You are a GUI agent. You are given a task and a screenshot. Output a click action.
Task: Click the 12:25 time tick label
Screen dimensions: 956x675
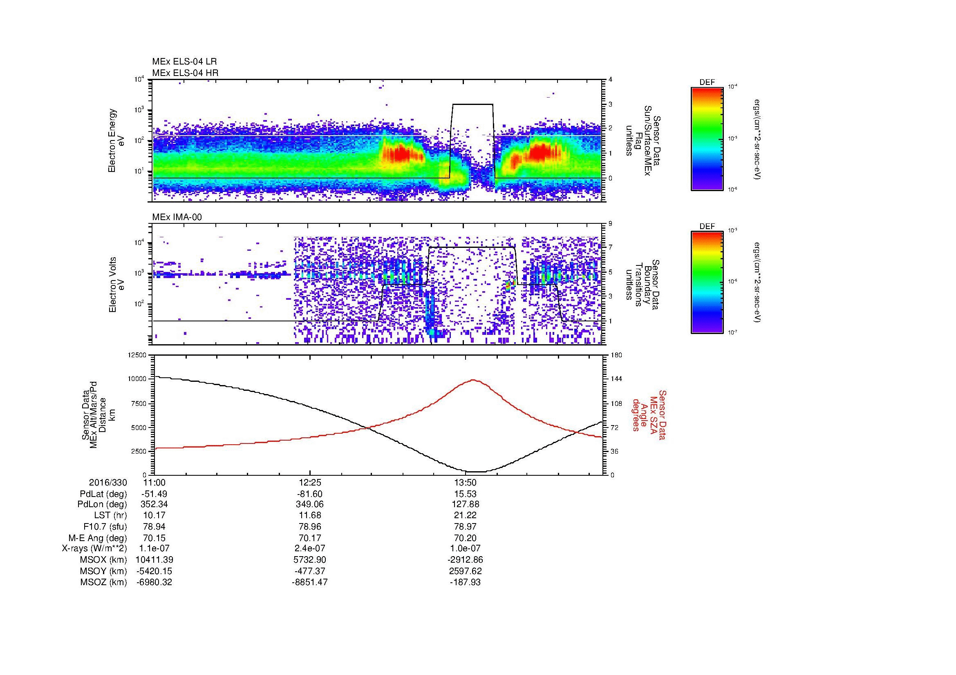(x=310, y=483)
